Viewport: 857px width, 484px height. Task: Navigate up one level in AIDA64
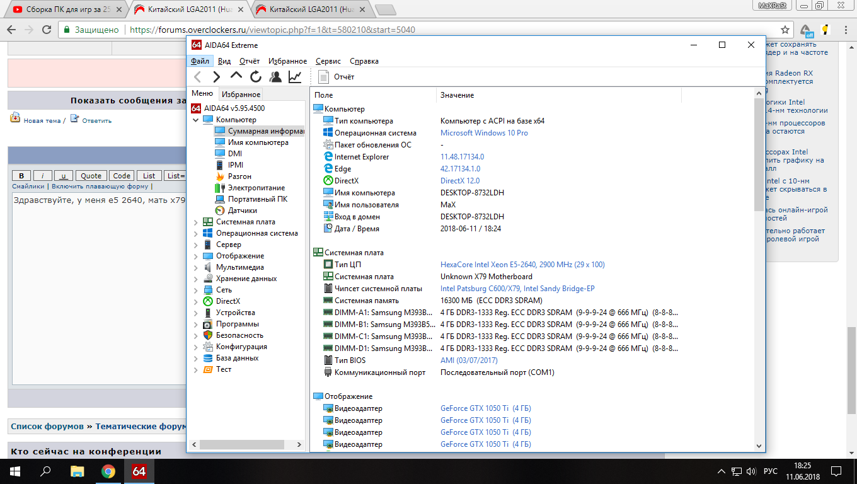[236, 76]
